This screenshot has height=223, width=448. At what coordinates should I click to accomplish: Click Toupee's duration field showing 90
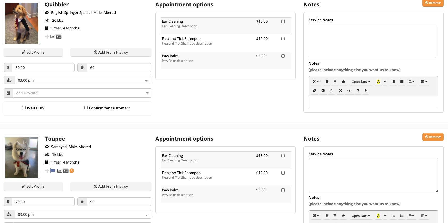point(119,202)
